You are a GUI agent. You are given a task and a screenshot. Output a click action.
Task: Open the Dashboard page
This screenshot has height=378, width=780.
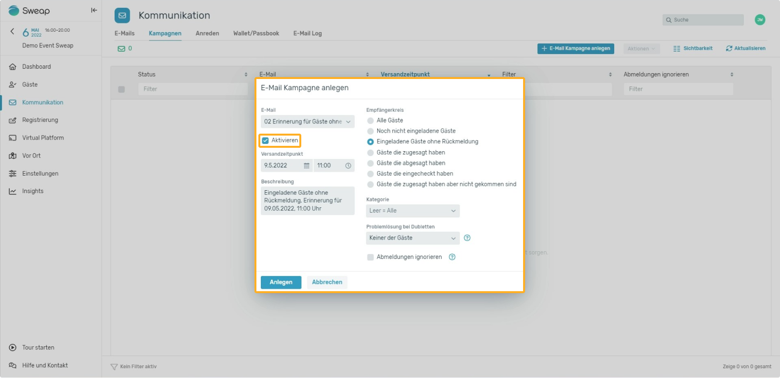coord(37,67)
